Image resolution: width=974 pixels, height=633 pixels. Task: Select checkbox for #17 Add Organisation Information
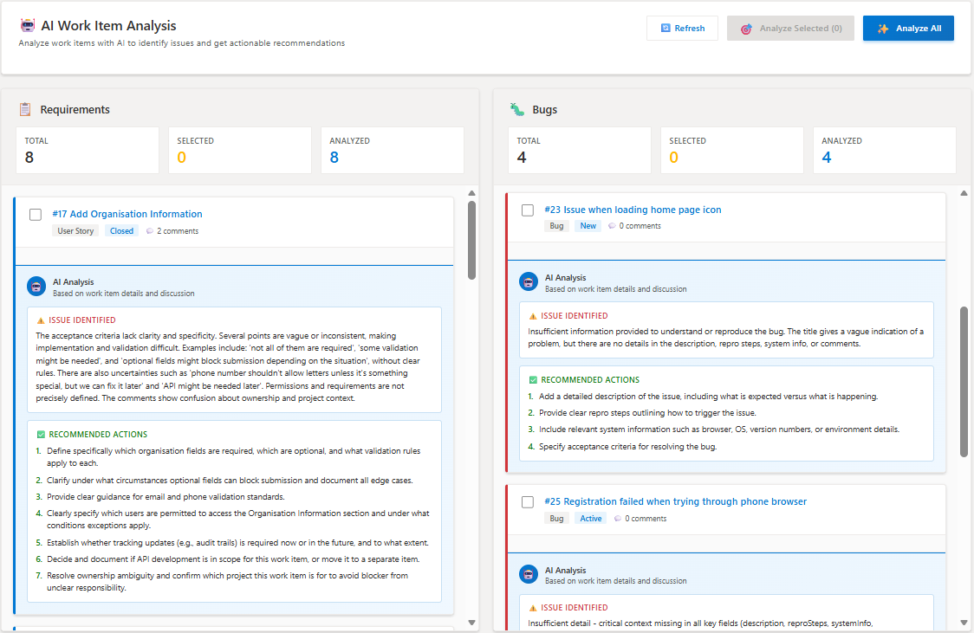tap(36, 215)
